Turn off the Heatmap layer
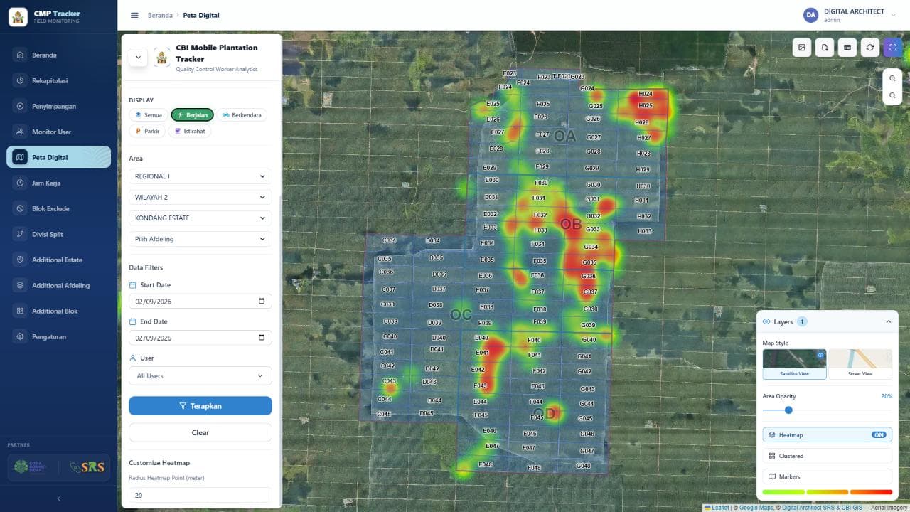910x512 pixels. click(x=827, y=434)
